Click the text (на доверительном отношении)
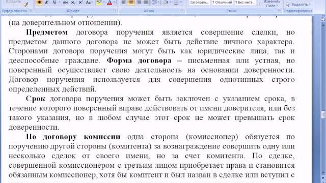Screen dimensions: 326x183 click(x=65, y=23)
